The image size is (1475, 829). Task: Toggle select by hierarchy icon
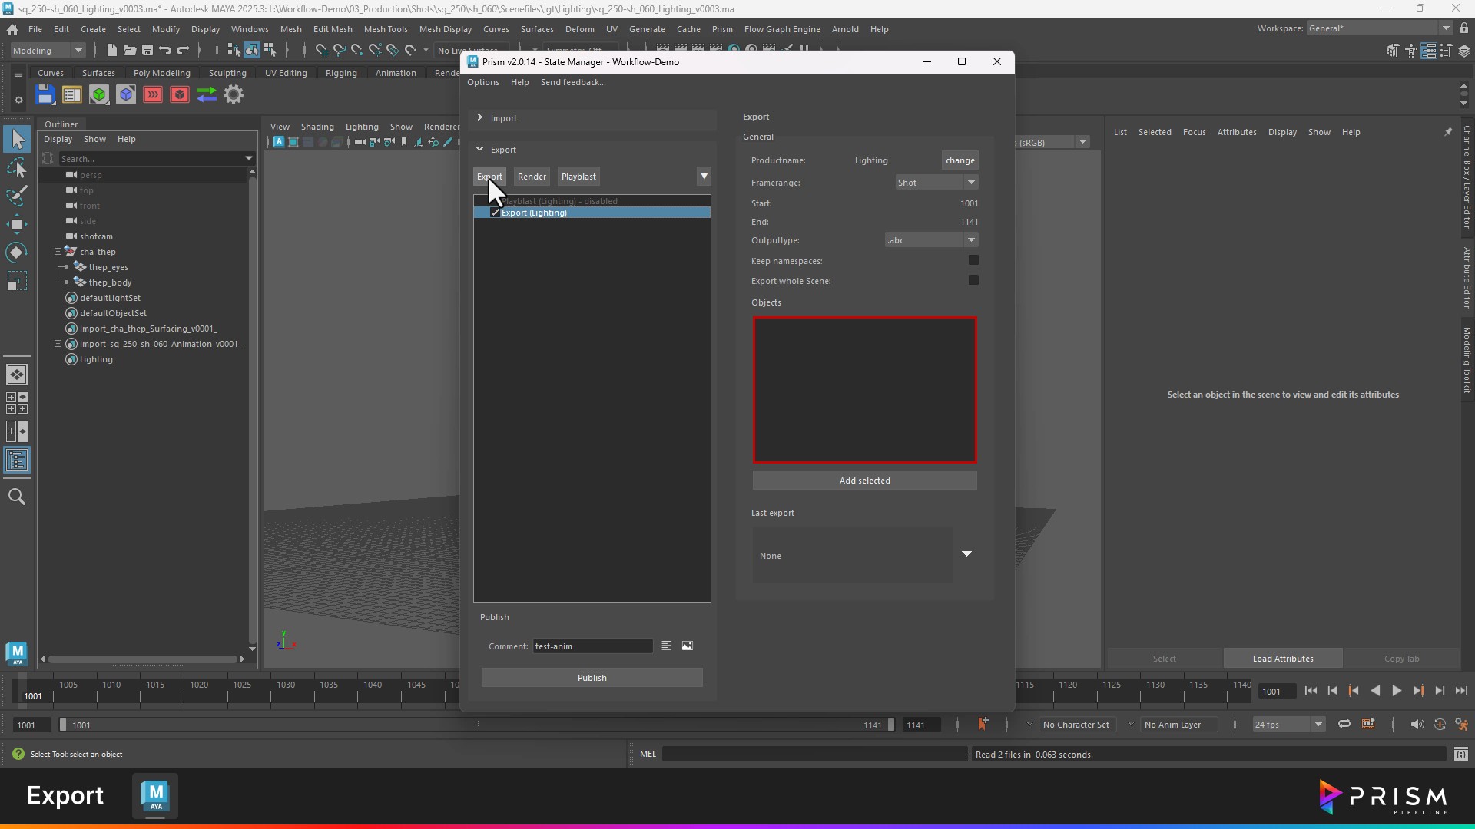(234, 51)
